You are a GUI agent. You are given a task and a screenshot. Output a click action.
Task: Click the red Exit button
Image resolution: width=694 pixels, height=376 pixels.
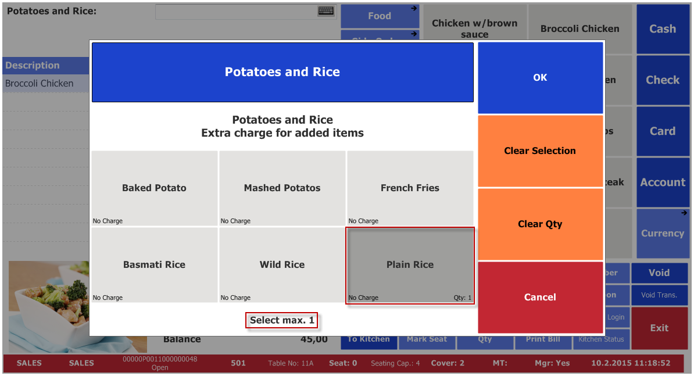659,328
